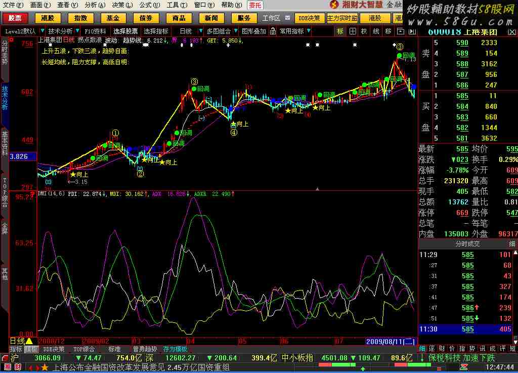Click the 中小板指 index label
Screen dimensions: 518x373
[297, 358]
